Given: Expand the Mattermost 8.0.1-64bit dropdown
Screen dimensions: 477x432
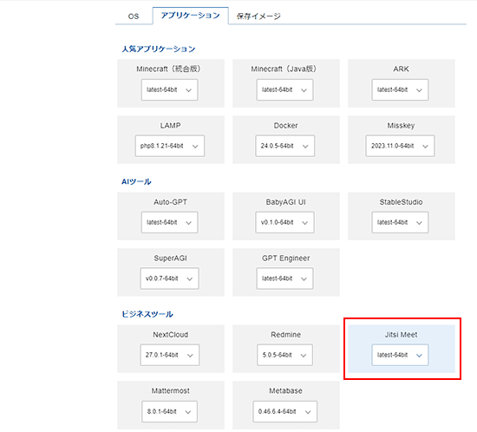Looking at the screenshot, I should click(x=169, y=412).
